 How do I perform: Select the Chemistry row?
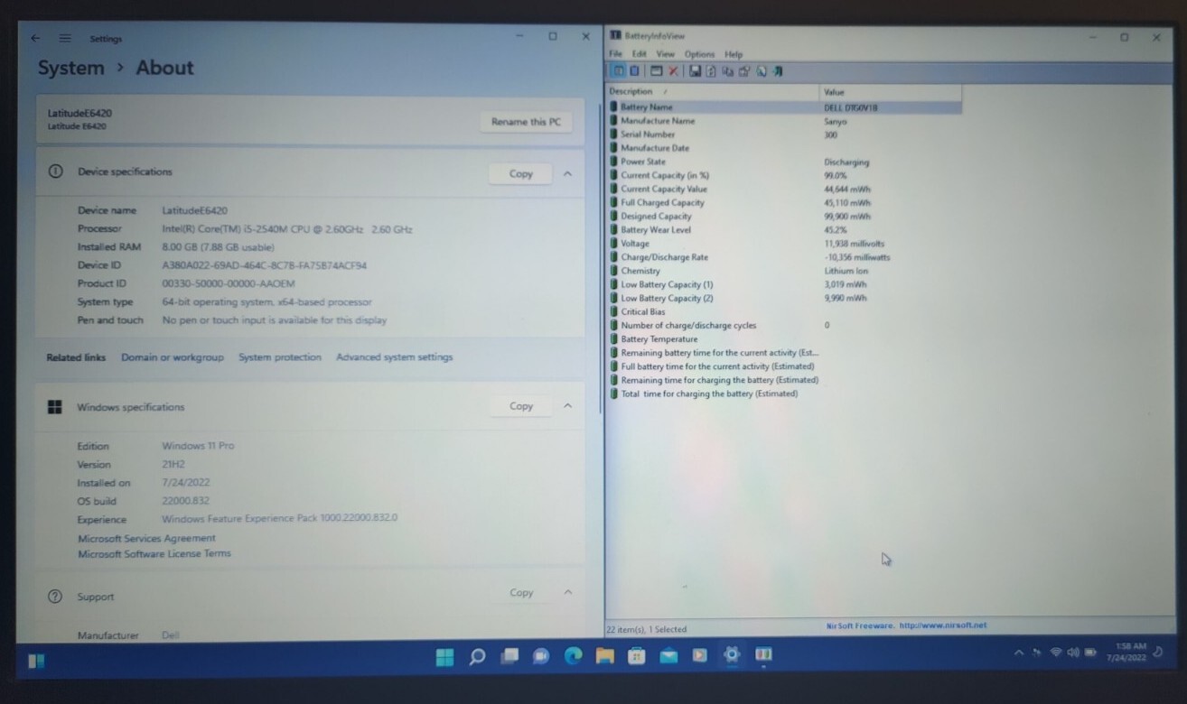pyautogui.click(x=784, y=271)
